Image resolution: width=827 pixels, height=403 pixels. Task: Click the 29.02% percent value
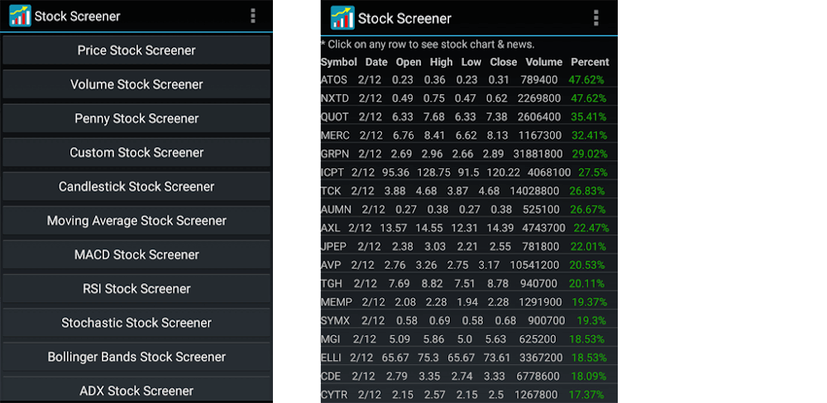coord(590,154)
